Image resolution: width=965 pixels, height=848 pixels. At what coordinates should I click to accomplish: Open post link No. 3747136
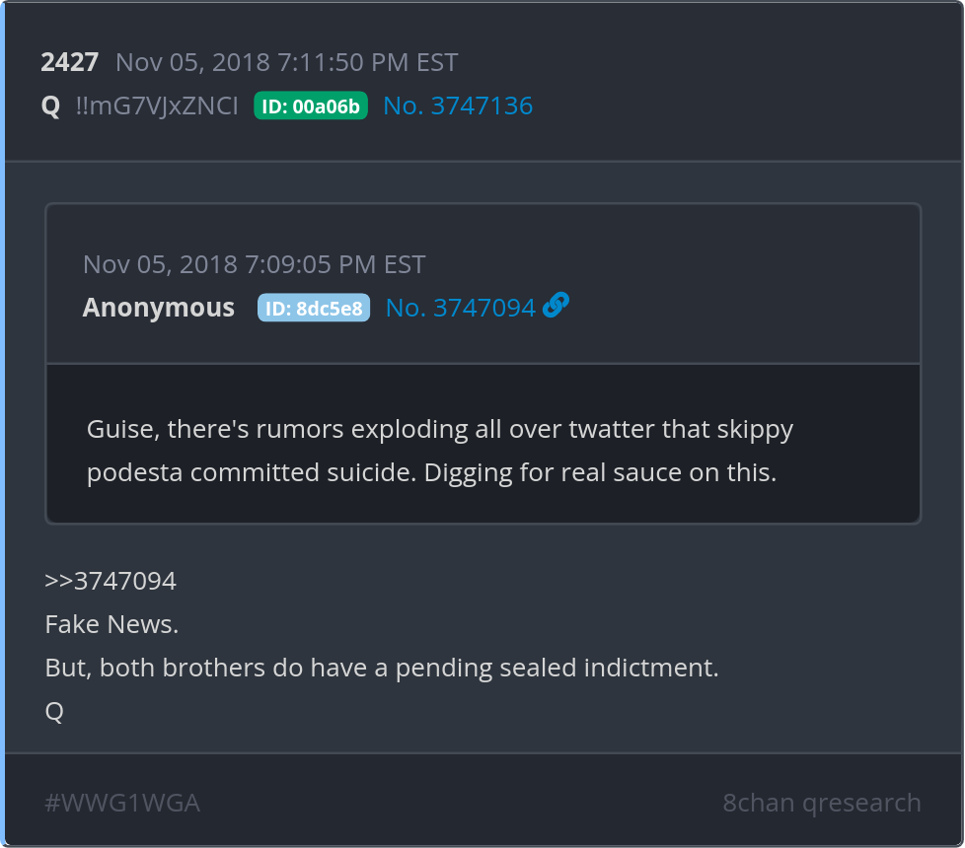[x=458, y=106]
